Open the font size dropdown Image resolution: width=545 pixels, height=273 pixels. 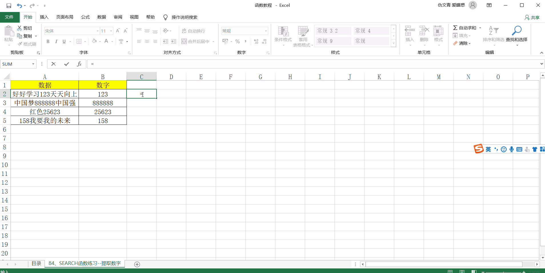(111, 31)
